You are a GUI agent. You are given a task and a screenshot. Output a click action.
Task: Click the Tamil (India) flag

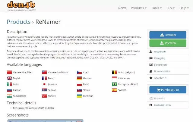9,96
